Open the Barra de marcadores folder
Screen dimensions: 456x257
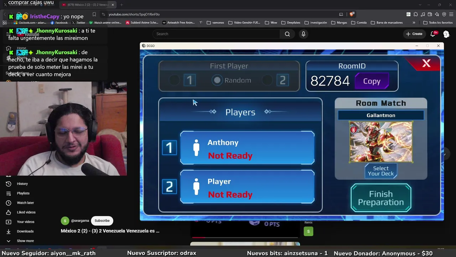tap(387, 22)
